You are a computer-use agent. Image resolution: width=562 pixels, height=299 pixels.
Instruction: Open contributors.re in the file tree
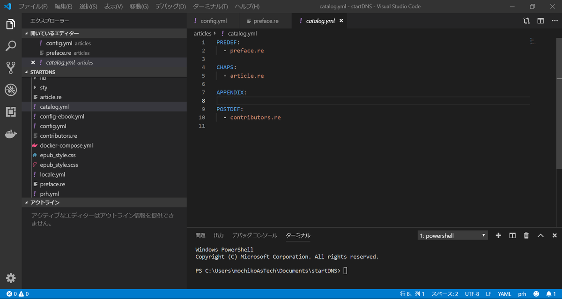[59, 135]
